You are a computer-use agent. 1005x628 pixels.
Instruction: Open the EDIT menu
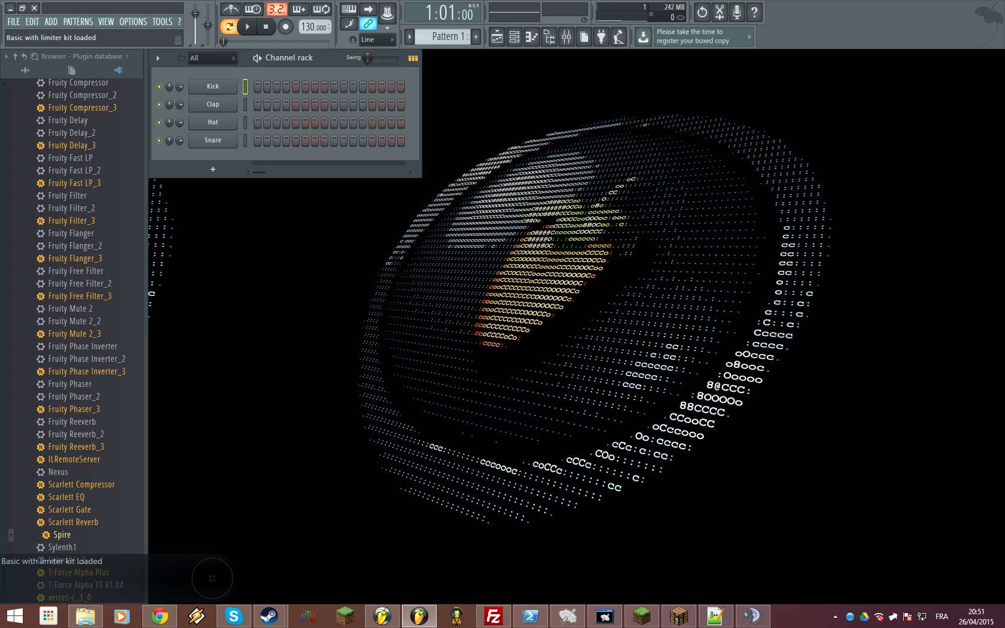tap(32, 22)
